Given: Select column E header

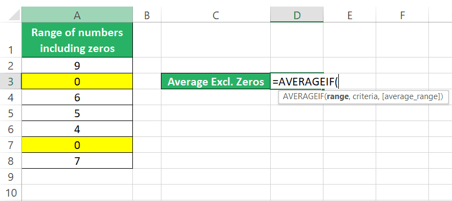Looking at the screenshot, I should [x=349, y=15].
